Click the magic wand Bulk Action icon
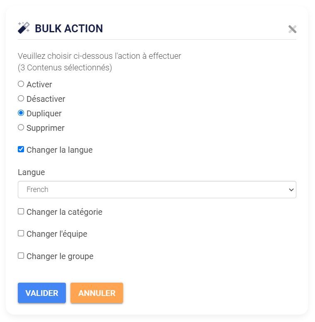This screenshot has height=322, width=315. click(x=24, y=28)
